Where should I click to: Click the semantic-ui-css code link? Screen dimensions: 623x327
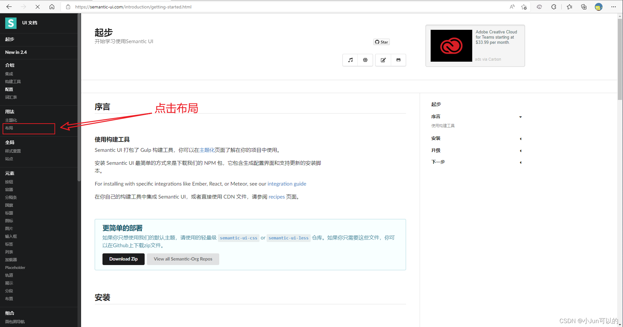pyautogui.click(x=239, y=238)
